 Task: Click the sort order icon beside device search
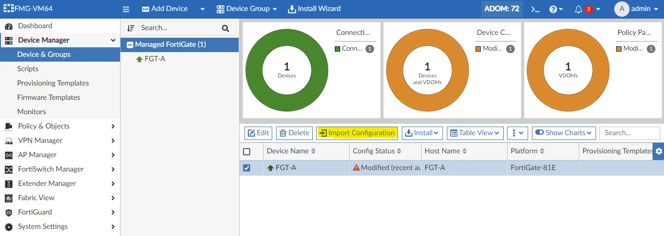click(131, 28)
